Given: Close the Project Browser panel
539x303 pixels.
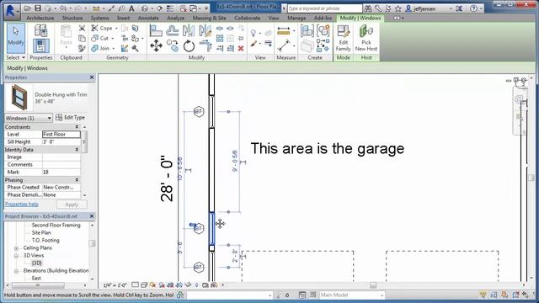Looking at the screenshot, I should click(92, 216).
